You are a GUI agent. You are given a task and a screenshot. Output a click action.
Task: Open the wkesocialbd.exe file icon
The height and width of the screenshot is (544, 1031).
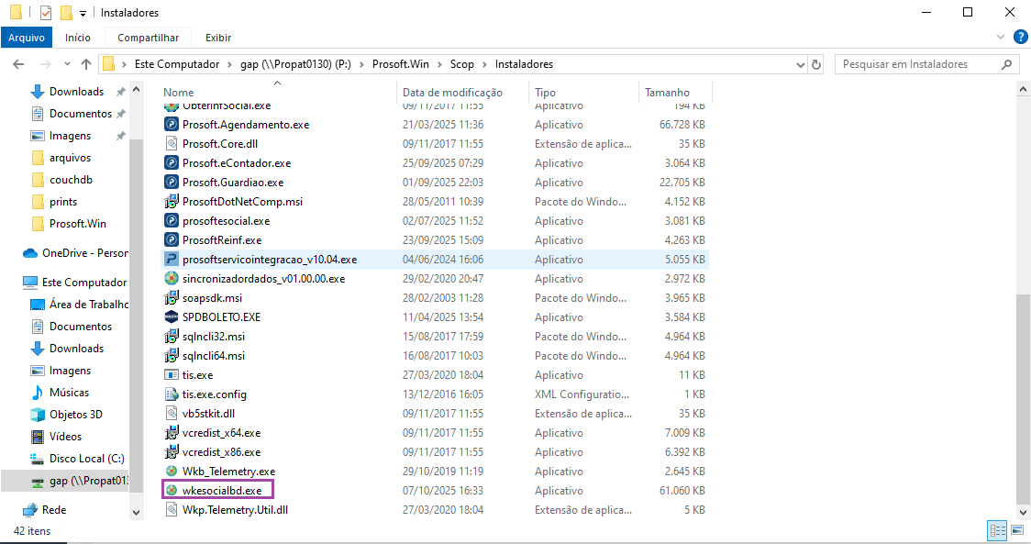coord(171,491)
